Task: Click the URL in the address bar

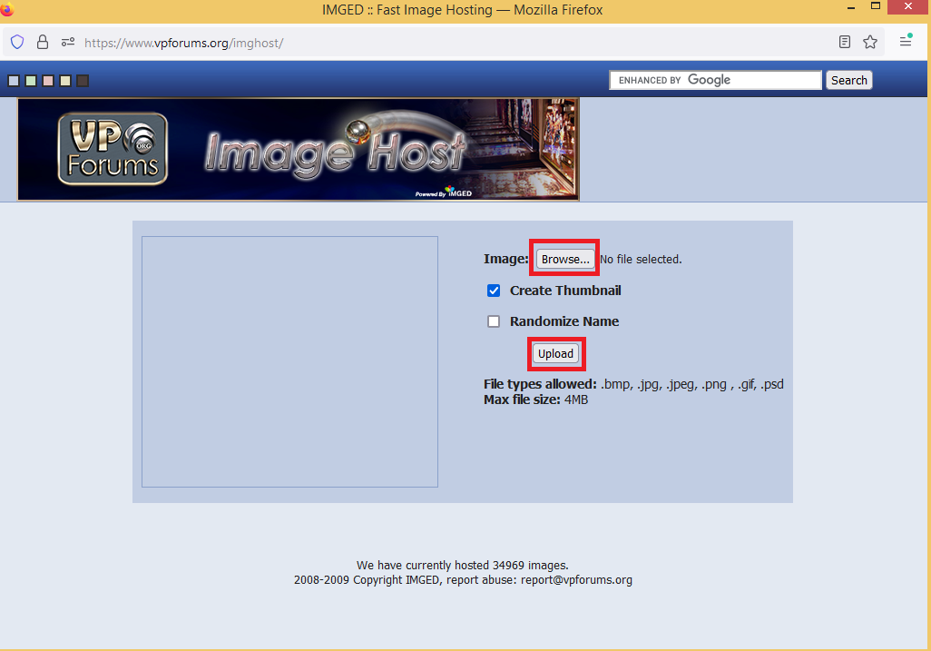Action: (x=183, y=43)
